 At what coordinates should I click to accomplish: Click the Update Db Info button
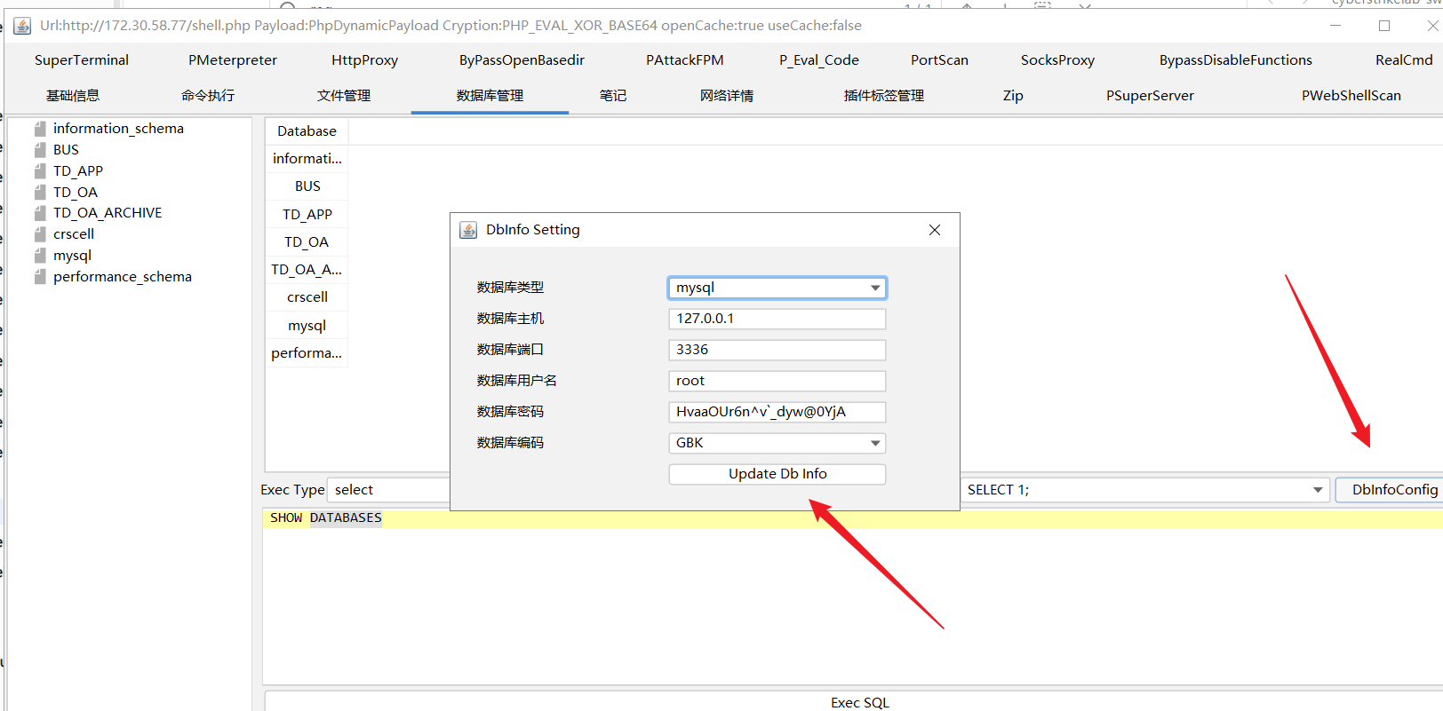coord(777,474)
